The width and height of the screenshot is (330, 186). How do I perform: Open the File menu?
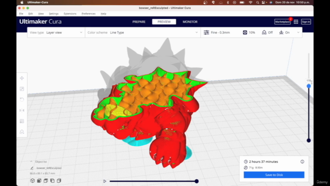click(x=21, y=14)
